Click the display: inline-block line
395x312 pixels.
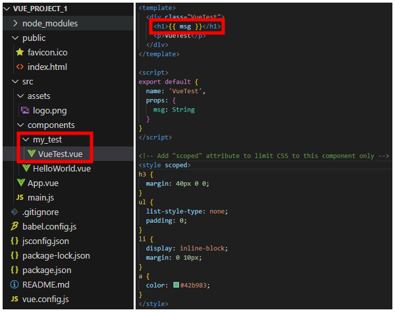(x=187, y=249)
